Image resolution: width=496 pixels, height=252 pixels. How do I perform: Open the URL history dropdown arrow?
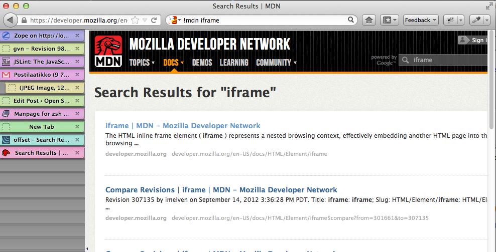[145, 20]
